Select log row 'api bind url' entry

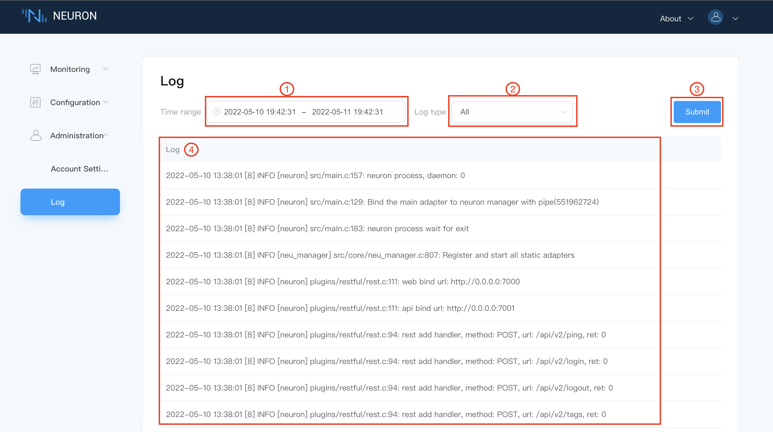[x=440, y=308]
